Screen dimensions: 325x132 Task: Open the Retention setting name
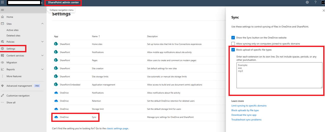(96, 101)
